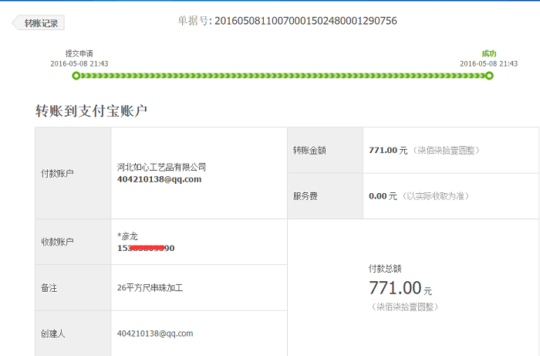Click the (以实际收取为准) note
Screen dimensions: 540x356
click(x=436, y=196)
